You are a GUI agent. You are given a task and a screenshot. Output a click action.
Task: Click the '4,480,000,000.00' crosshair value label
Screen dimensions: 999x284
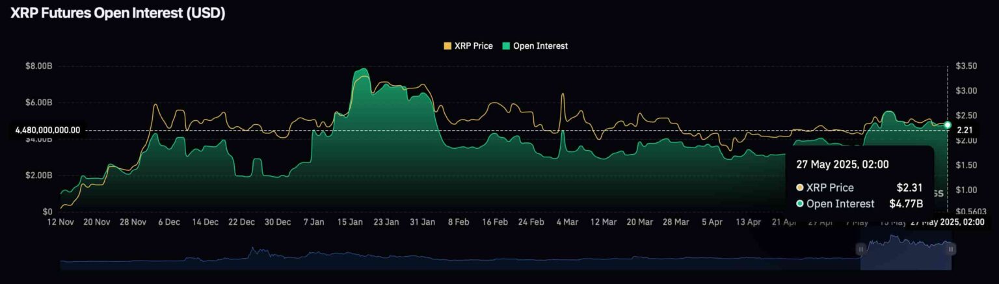coord(47,130)
